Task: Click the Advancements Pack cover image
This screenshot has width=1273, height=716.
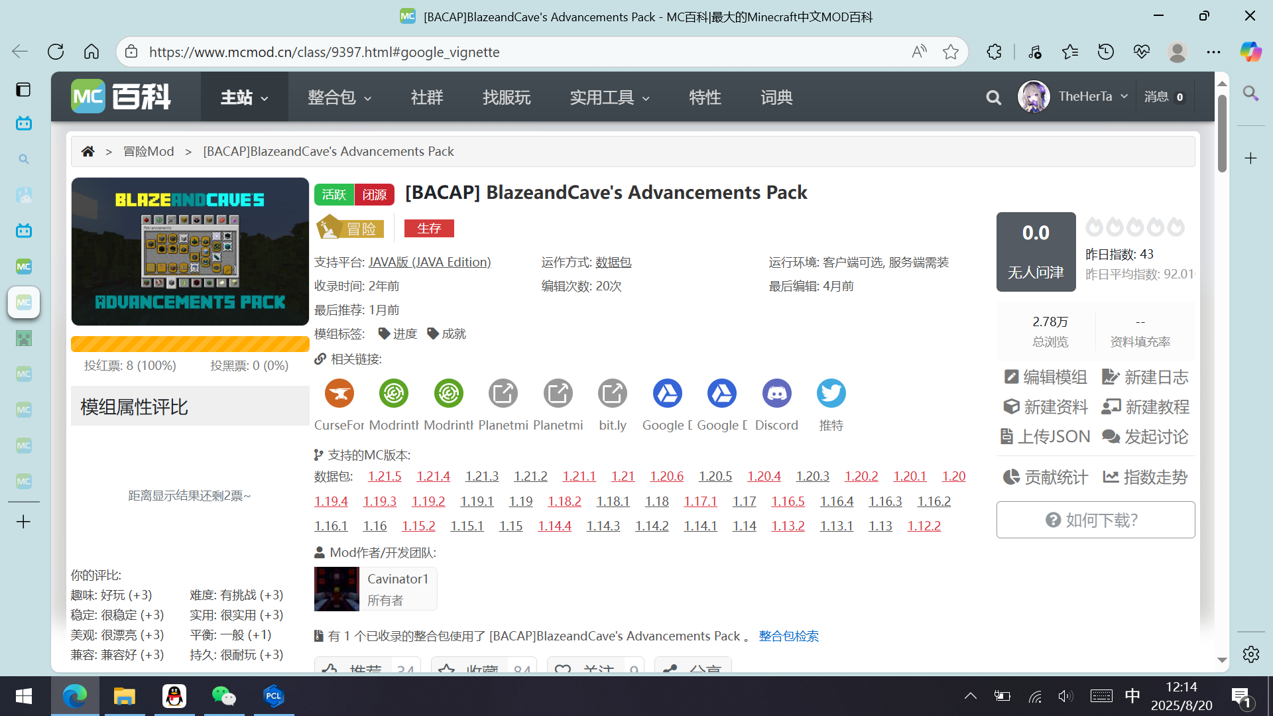Action: tap(190, 251)
